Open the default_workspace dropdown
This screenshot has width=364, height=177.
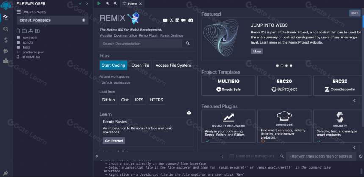pos(53,20)
